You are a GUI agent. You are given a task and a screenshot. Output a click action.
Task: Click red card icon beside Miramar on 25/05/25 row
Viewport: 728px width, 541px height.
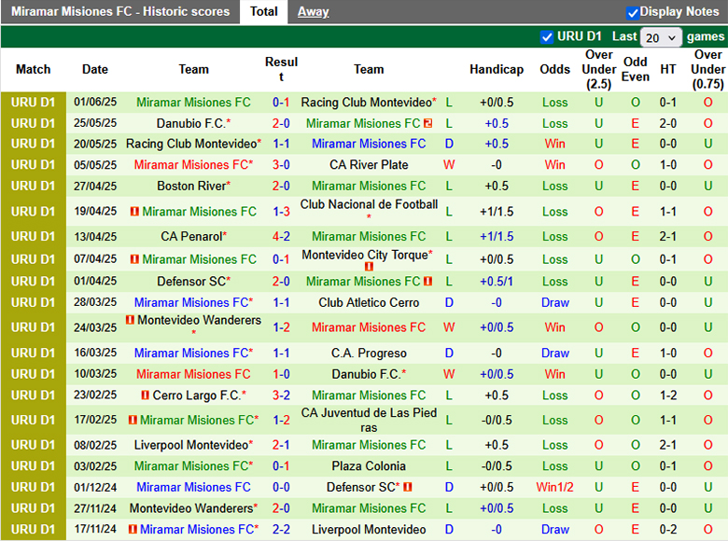click(x=428, y=123)
